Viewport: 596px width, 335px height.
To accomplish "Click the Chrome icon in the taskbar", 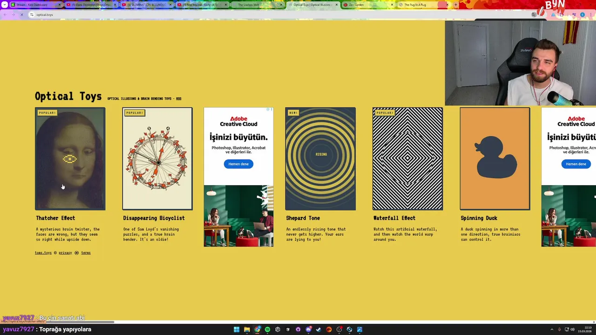I will pyautogui.click(x=257, y=329).
